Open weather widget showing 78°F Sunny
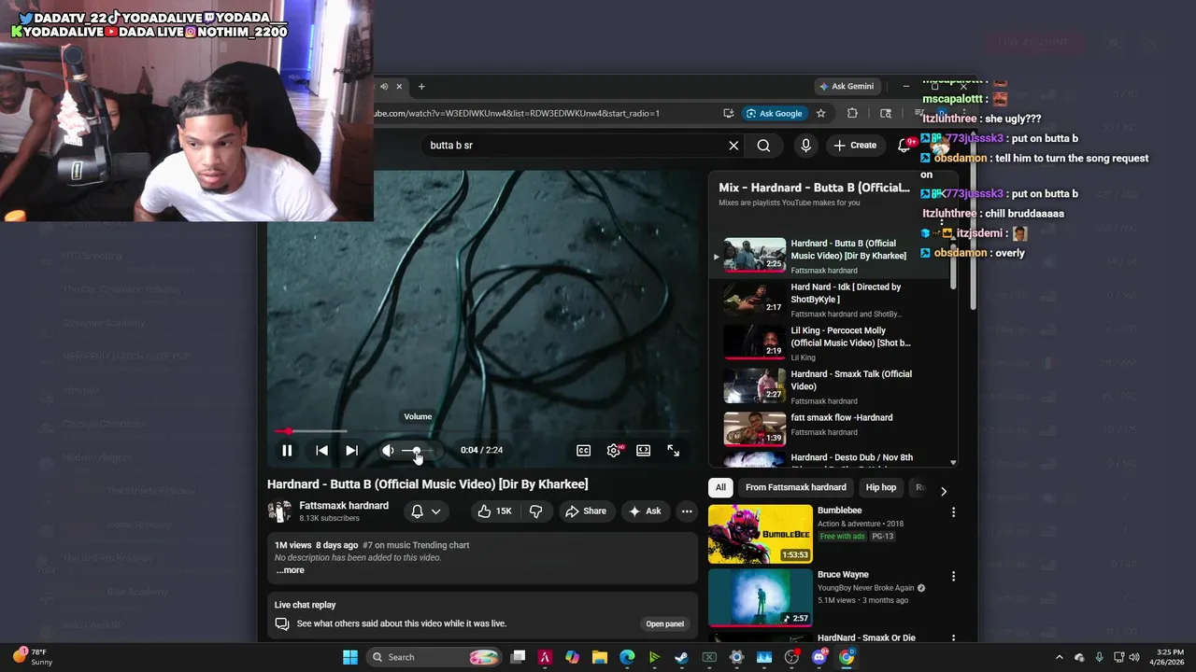 pos(33,657)
